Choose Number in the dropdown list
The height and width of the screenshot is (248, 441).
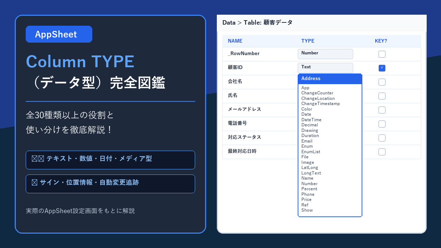tap(309, 184)
